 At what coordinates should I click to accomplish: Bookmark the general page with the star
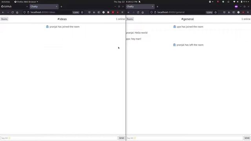point(216,12)
